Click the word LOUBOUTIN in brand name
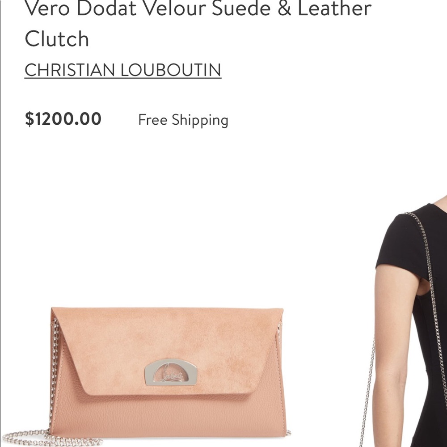Screen dimensions: 447x447 tap(171, 70)
